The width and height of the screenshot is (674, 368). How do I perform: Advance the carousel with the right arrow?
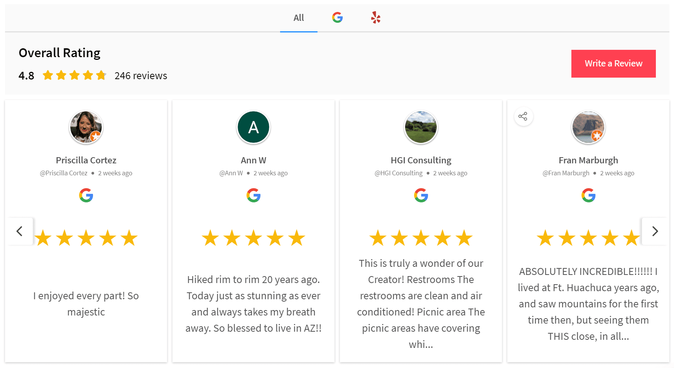pos(655,231)
